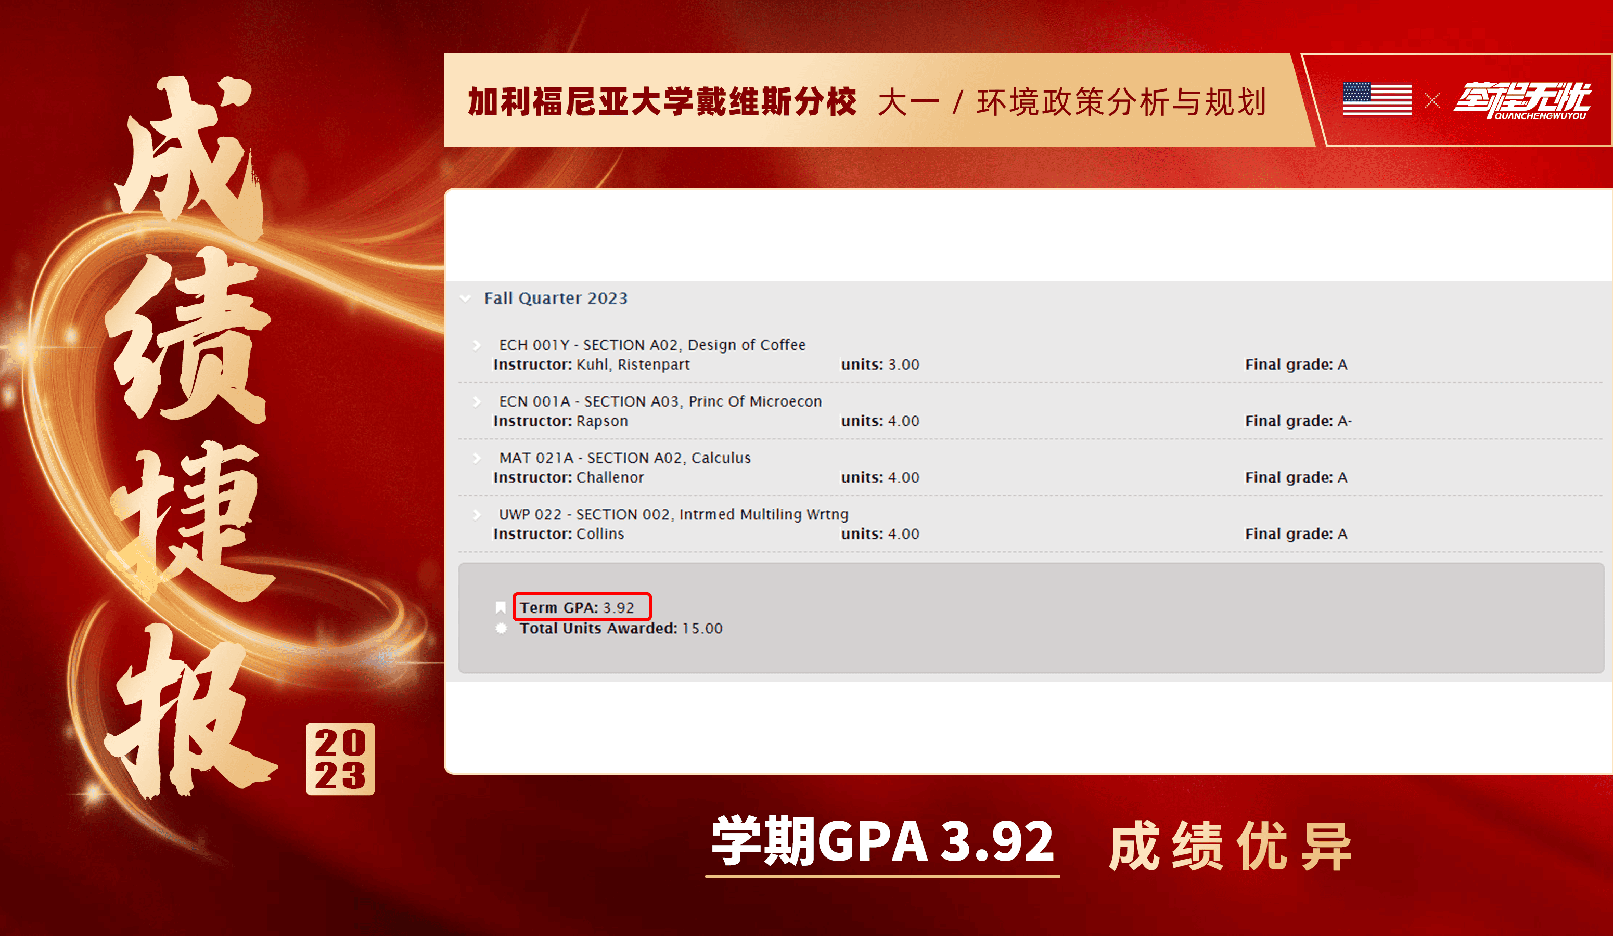Image resolution: width=1613 pixels, height=936 pixels.
Task: Collapse the Fall Quarter 2023 section
Action: coord(465,298)
